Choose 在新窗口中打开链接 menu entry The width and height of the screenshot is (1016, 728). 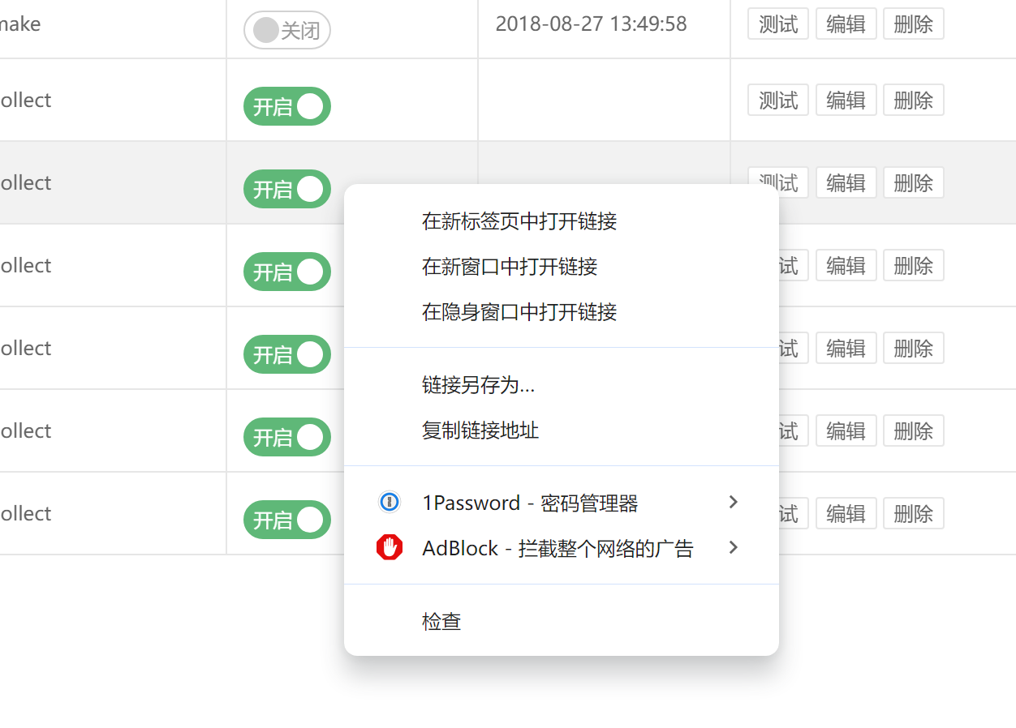click(x=510, y=267)
